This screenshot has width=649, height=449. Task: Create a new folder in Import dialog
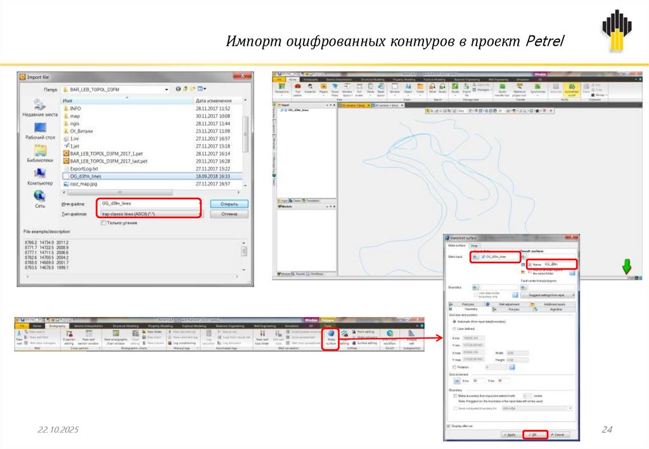[193, 89]
